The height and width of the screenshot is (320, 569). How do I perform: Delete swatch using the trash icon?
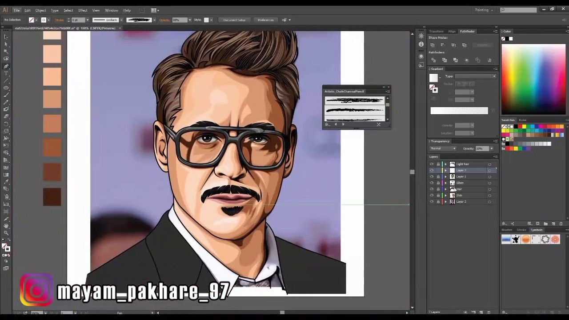pos(561,224)
